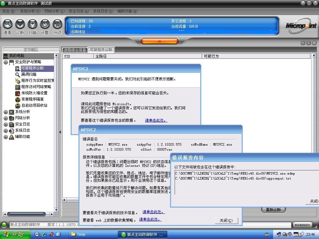This screenshot has height=239, width=319.
Task: Select the file path ending MPSVC2.exe.mdmp
Action: (235, 174)
